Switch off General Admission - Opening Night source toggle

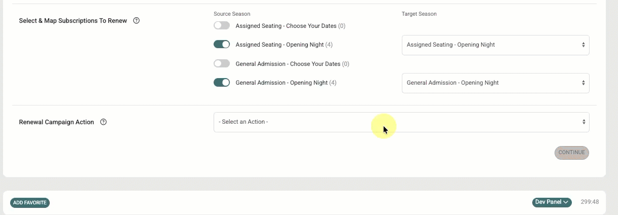[222, 83]
